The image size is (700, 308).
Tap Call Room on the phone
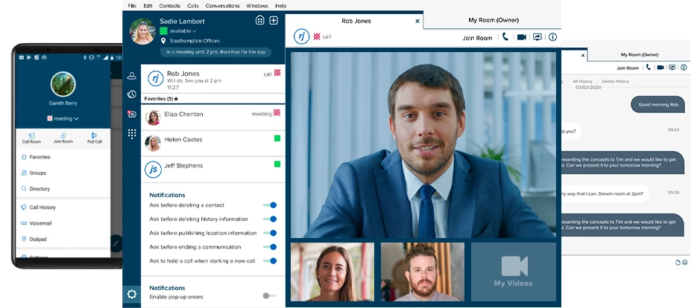tap(31, 138)
